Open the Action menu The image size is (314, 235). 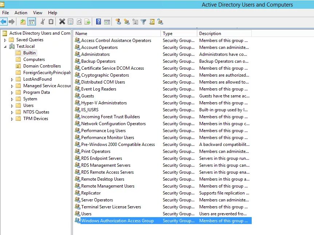(21, 13)
